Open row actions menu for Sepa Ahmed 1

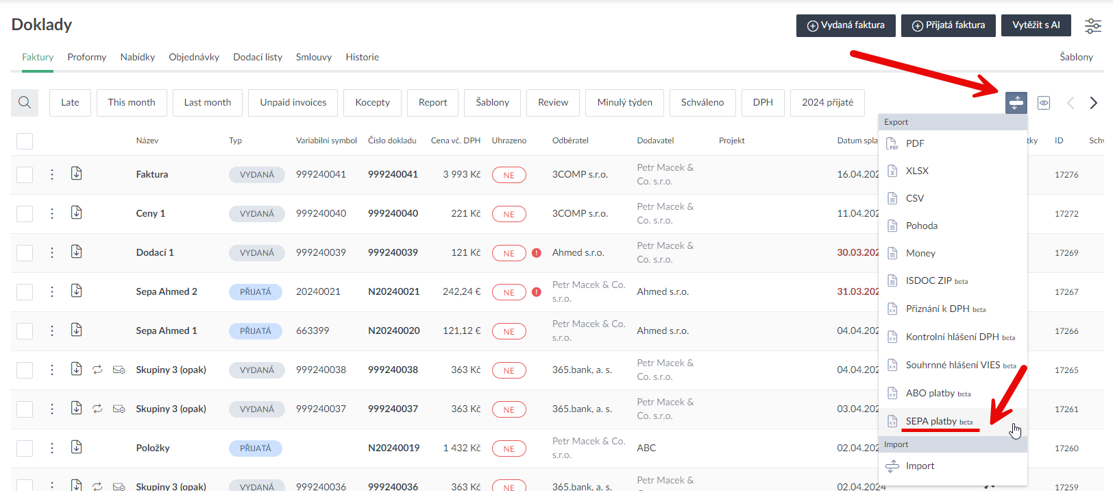tap(52, 331)
